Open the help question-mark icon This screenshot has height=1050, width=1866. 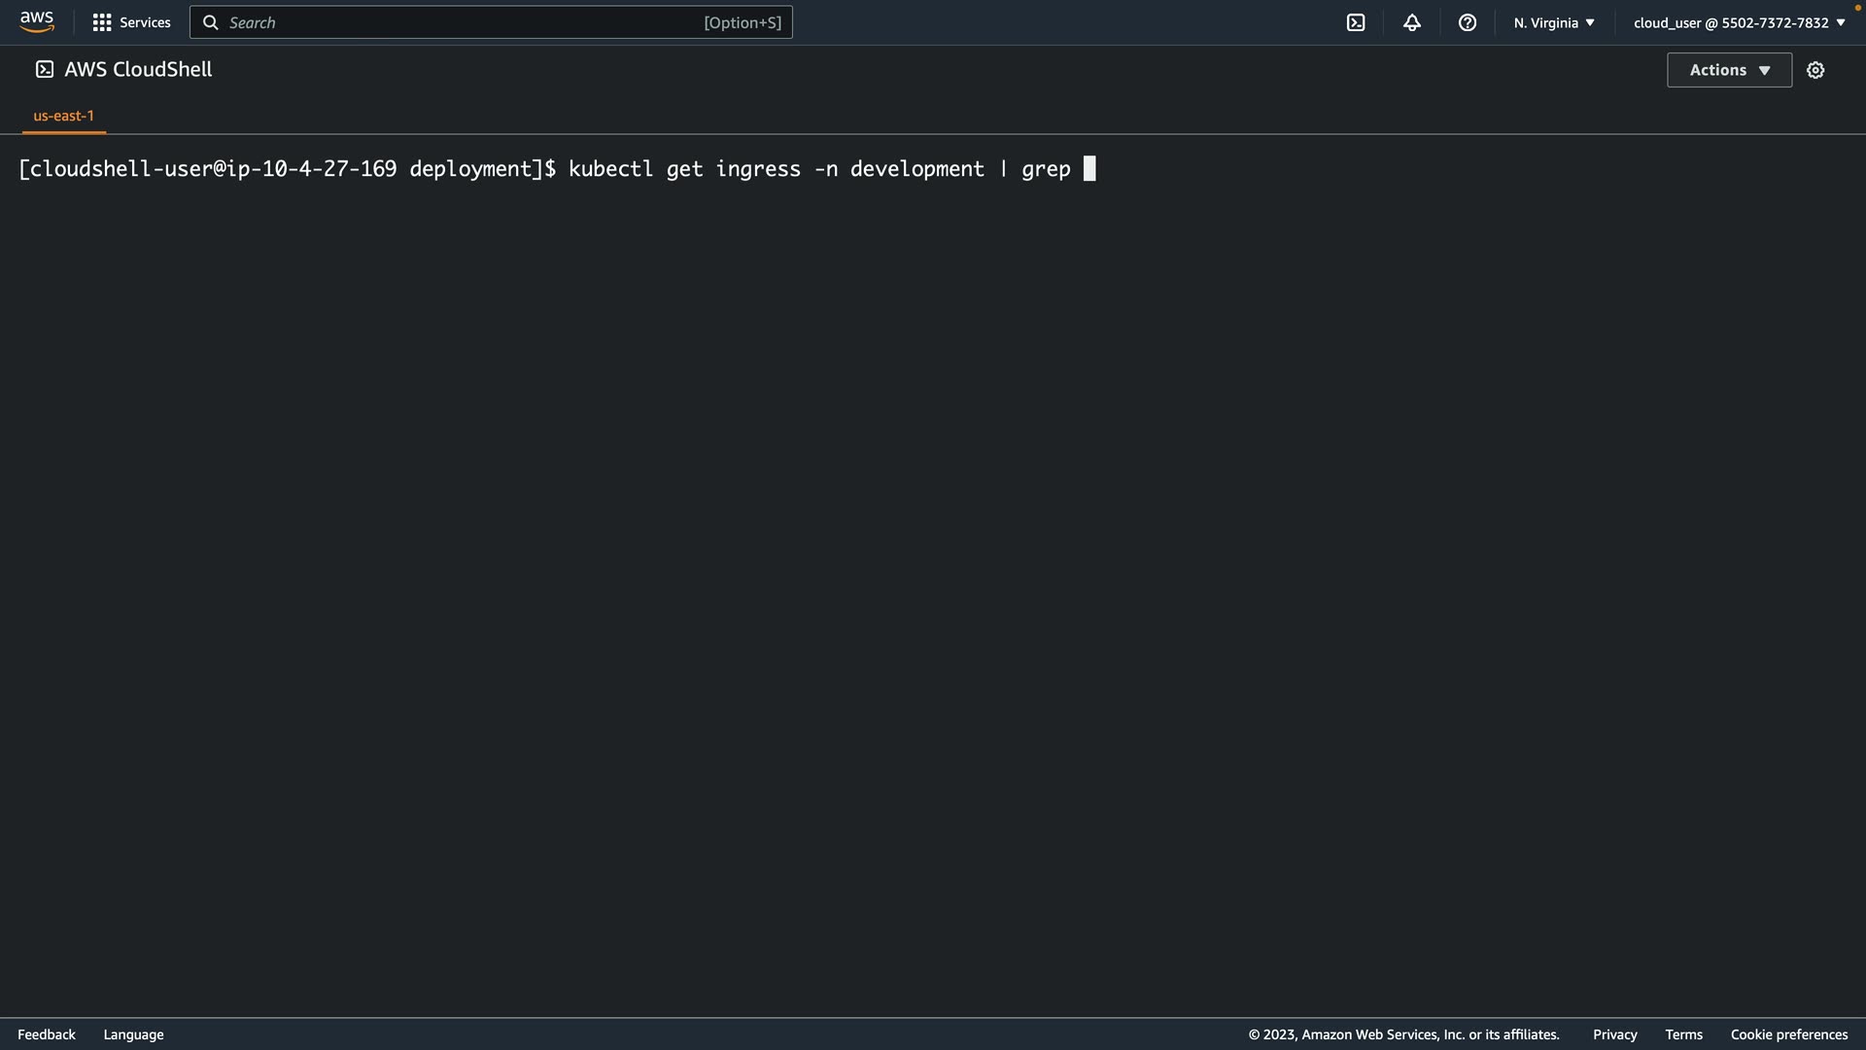(1468, 22)
